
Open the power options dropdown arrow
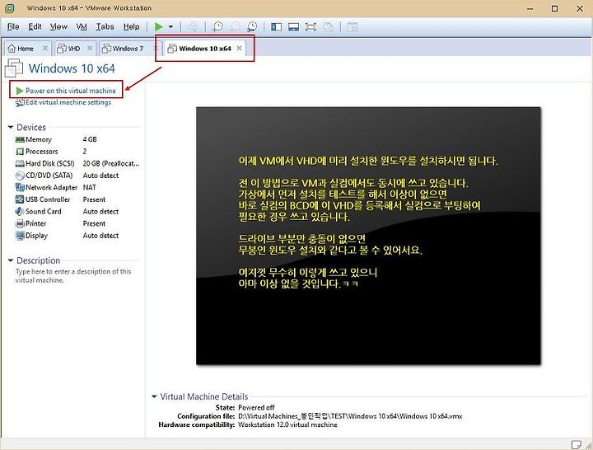point(171,27)
